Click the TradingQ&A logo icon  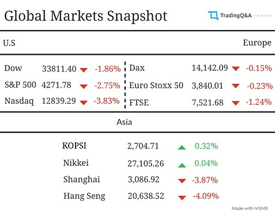(x=213, y=16)
